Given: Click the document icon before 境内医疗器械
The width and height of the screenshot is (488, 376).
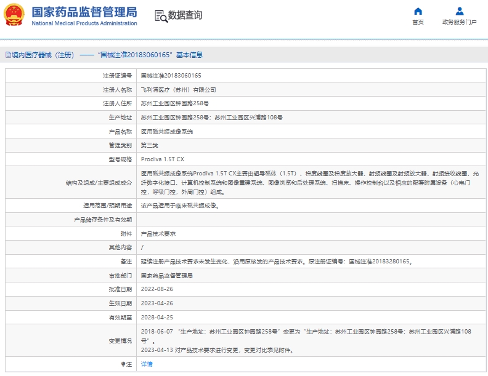Looking at the screenshot, I should [x=8, y=55].
